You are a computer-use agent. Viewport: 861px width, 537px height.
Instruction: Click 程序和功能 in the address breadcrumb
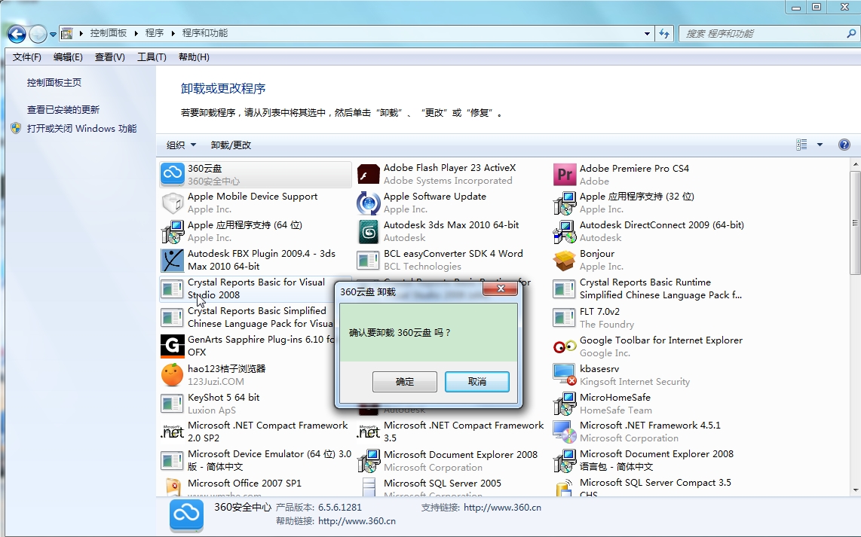point(205,33)
